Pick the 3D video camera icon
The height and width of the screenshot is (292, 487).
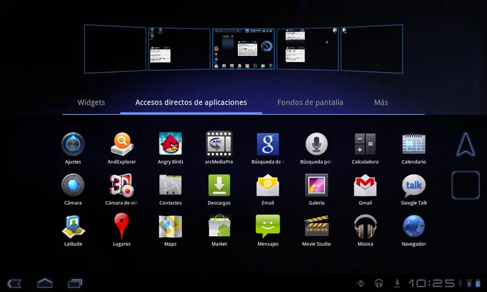[x=122, y=185]
